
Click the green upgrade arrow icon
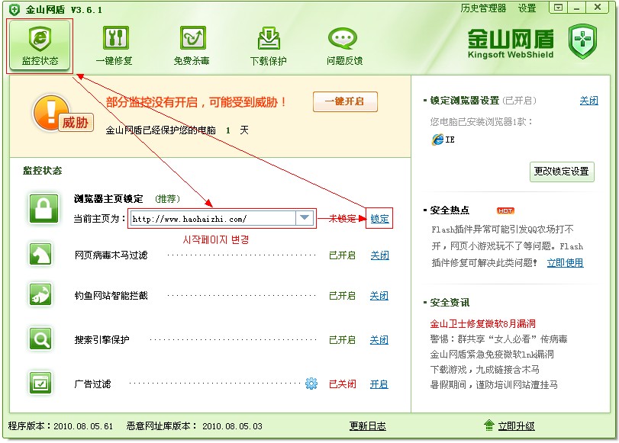(x=489, y=425)
